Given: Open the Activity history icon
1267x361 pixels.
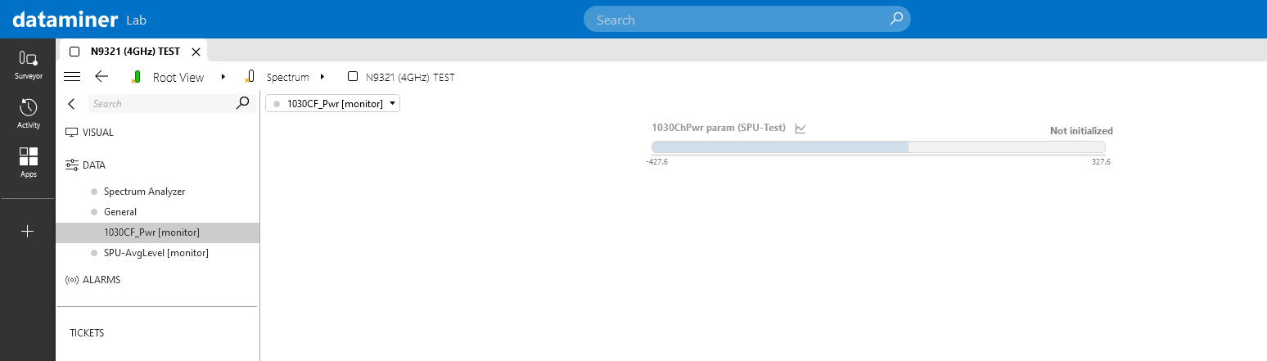Looking at the screenshot, I should pyautogui.click(x=28, y=113).
